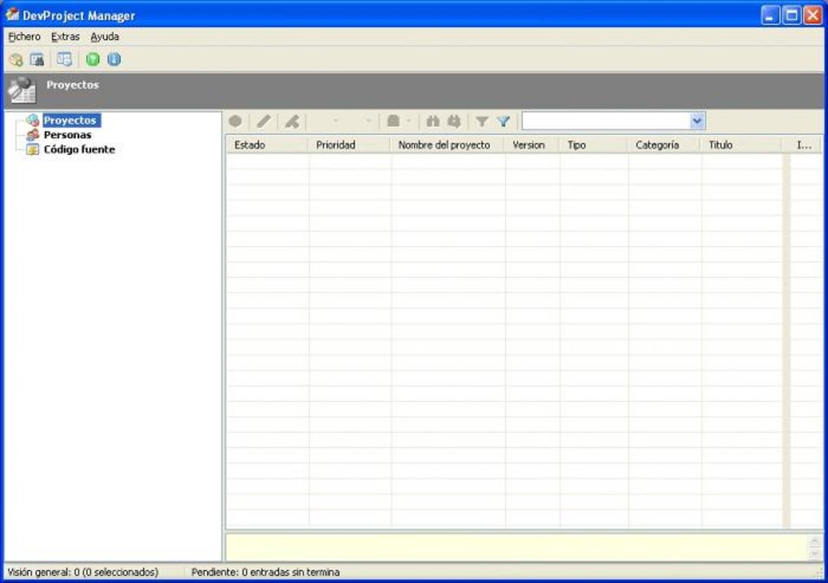Open the dropdown arrow of the search combo box
Viewport: 828px width, 583px height.
(x=696, y=120)
